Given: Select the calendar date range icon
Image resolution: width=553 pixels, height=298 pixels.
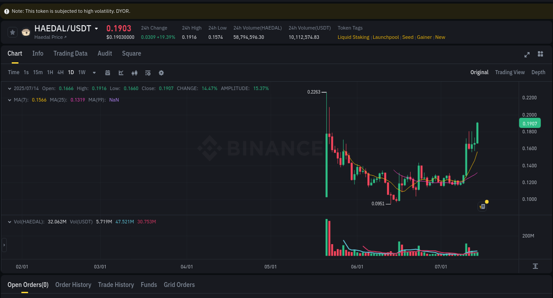Looking at the screenshot, I should (x=108, y=72).
